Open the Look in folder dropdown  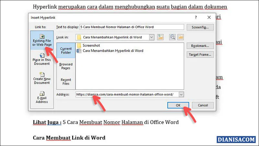152,37
